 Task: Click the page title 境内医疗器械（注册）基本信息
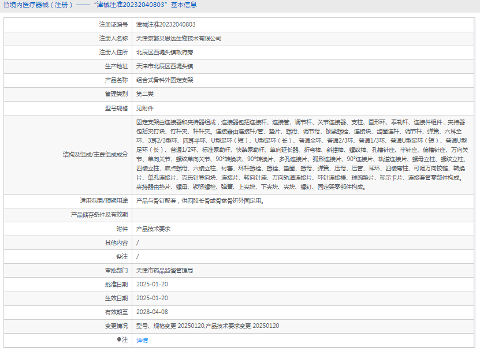[x=103, y=5]
